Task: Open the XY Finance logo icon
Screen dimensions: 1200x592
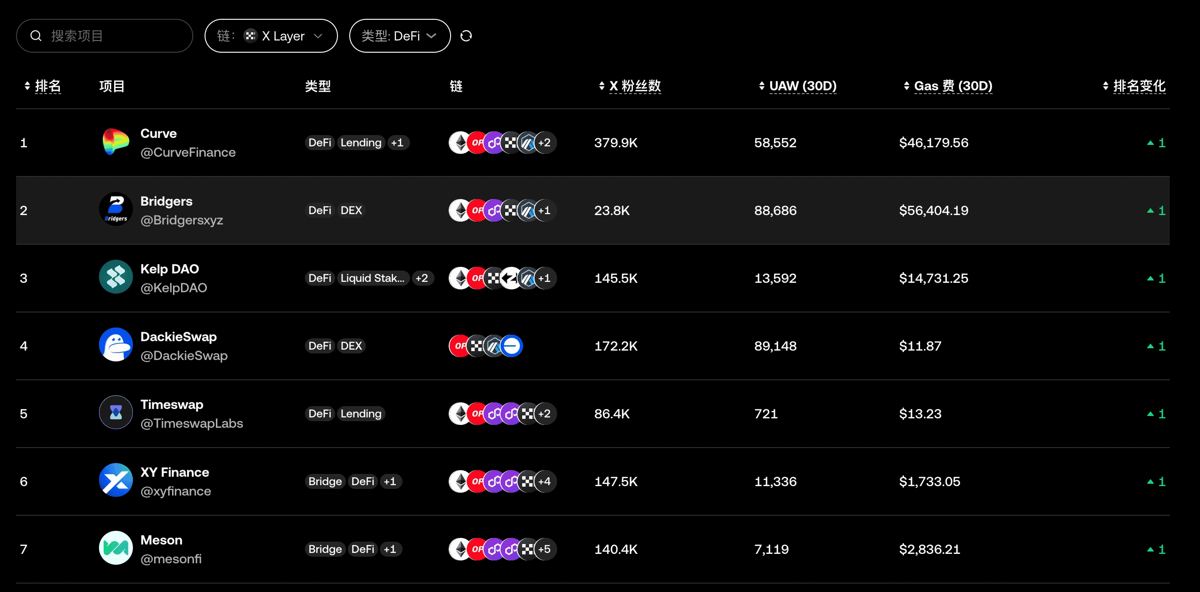Action: [x=115, y=481]
